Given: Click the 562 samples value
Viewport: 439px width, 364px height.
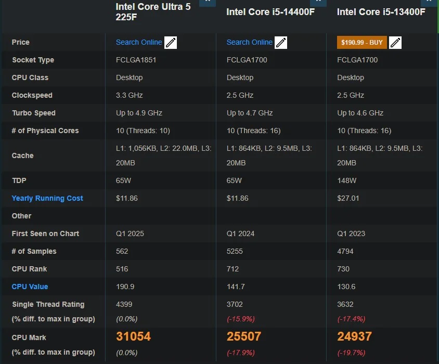Looking at the screenshot, I should tap(122, 251).
